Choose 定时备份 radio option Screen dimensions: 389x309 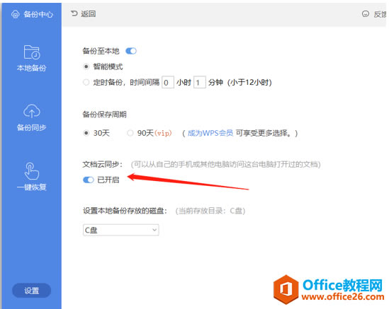pyautogui.click(x=86, y=82)
